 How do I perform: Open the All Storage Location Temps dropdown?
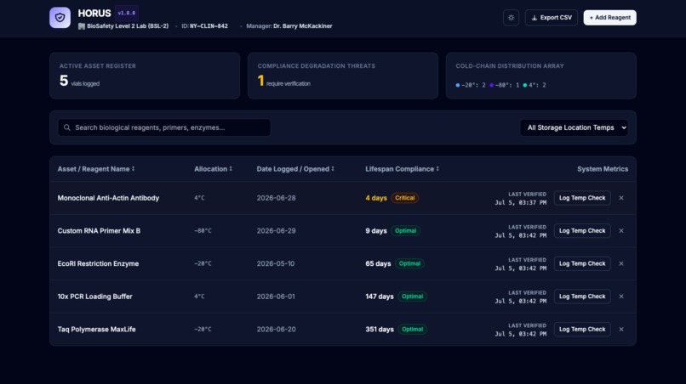coord(574,127)
